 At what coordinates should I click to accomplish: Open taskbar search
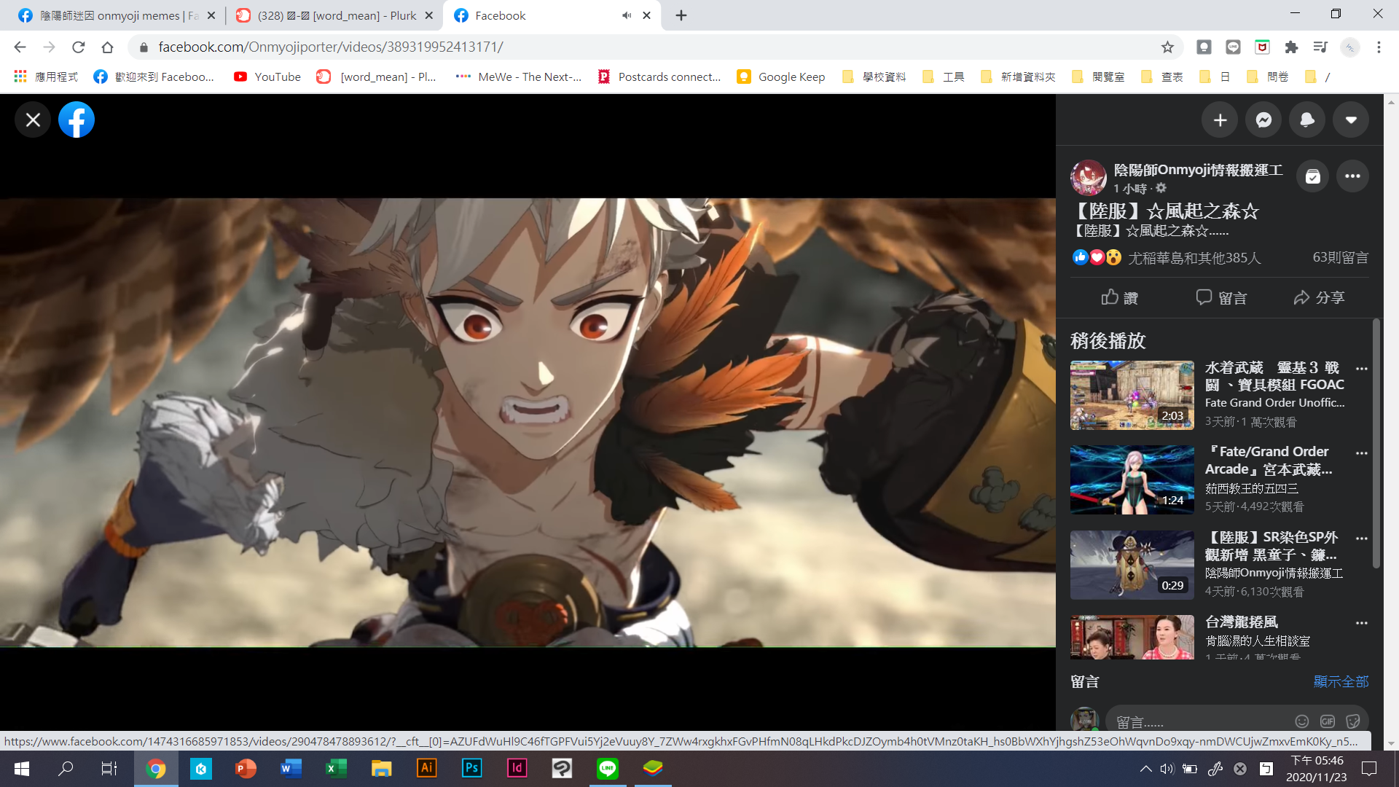pyautogui.click(x=66, y=768)
